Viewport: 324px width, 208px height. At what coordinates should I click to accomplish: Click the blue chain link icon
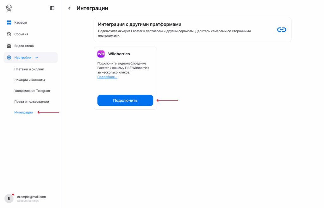(x=281, y=30)
